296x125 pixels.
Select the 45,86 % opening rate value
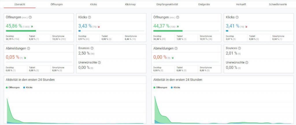(14, 26)
